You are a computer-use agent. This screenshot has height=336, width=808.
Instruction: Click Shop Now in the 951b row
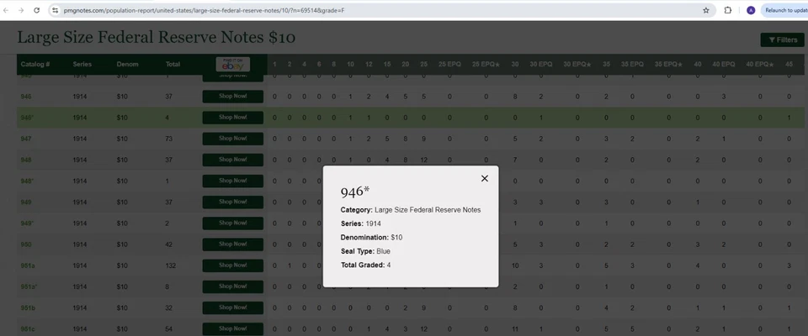point(233,307)
